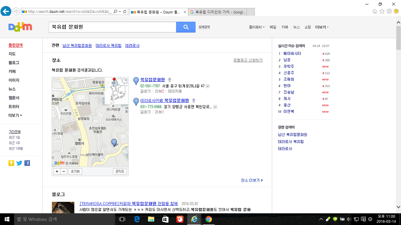
Task: Open the 장소 더보기 link
Action: click(252, 181)
